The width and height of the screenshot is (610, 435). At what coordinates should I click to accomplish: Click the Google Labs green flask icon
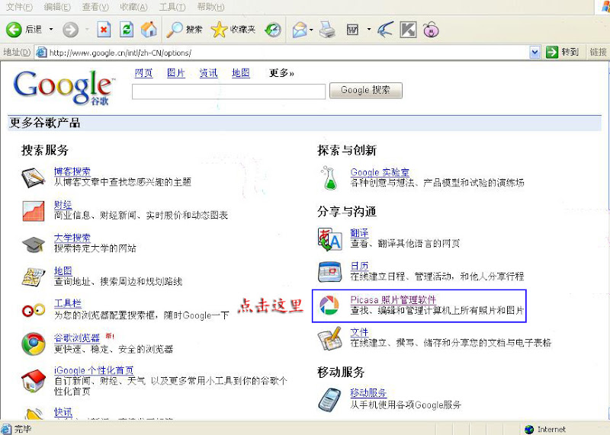[x=329, y=178]
